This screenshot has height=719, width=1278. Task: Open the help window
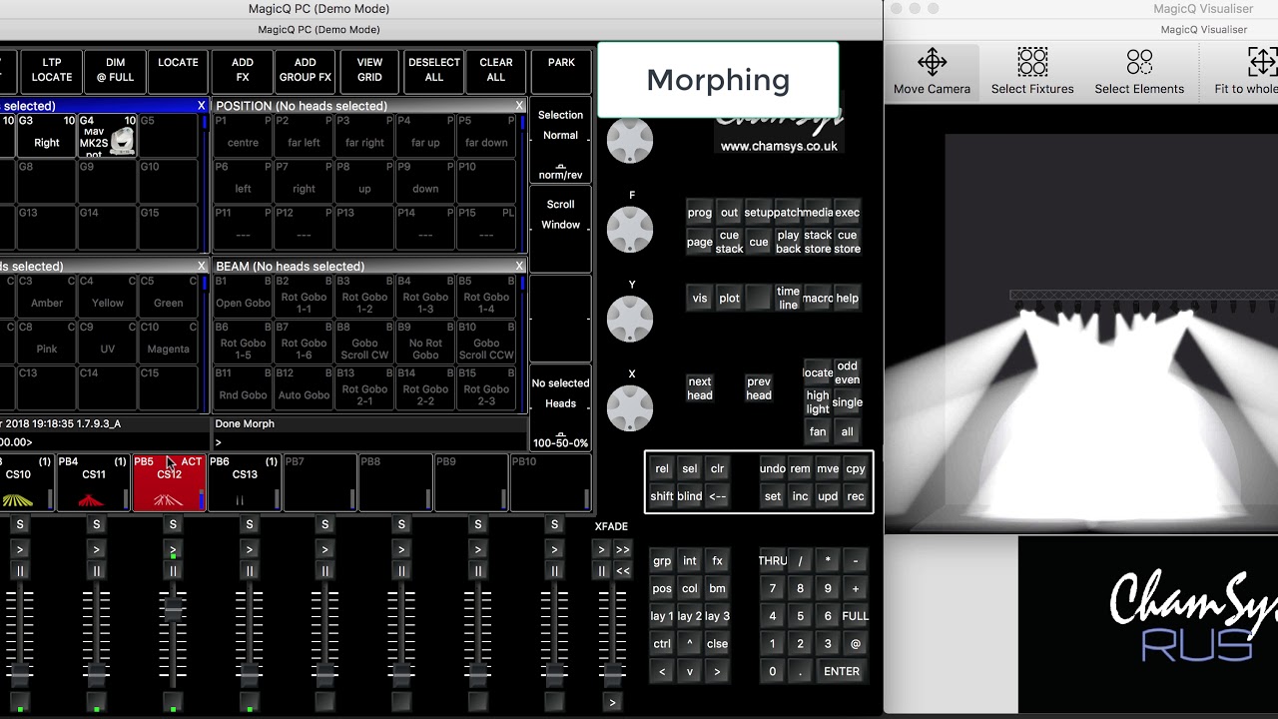point(847,299)
